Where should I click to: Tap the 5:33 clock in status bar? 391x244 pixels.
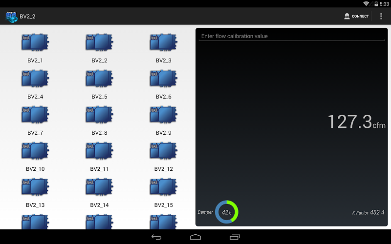point(384,4)
